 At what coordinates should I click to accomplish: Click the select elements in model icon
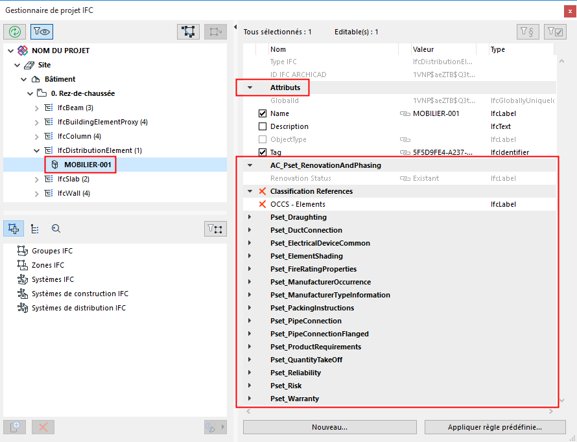click(188, 32)
